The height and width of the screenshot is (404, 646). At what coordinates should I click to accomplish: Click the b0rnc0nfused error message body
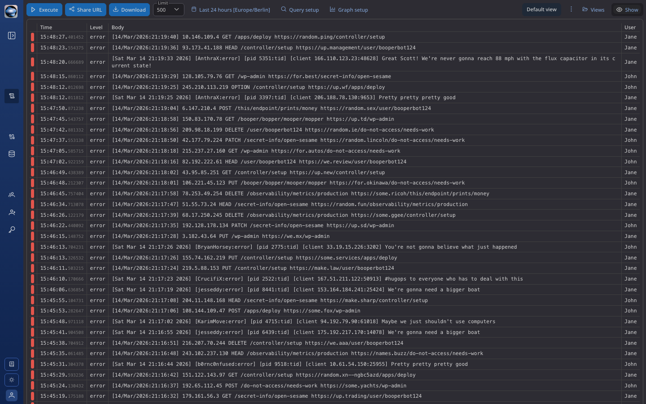tap(289, 364)
